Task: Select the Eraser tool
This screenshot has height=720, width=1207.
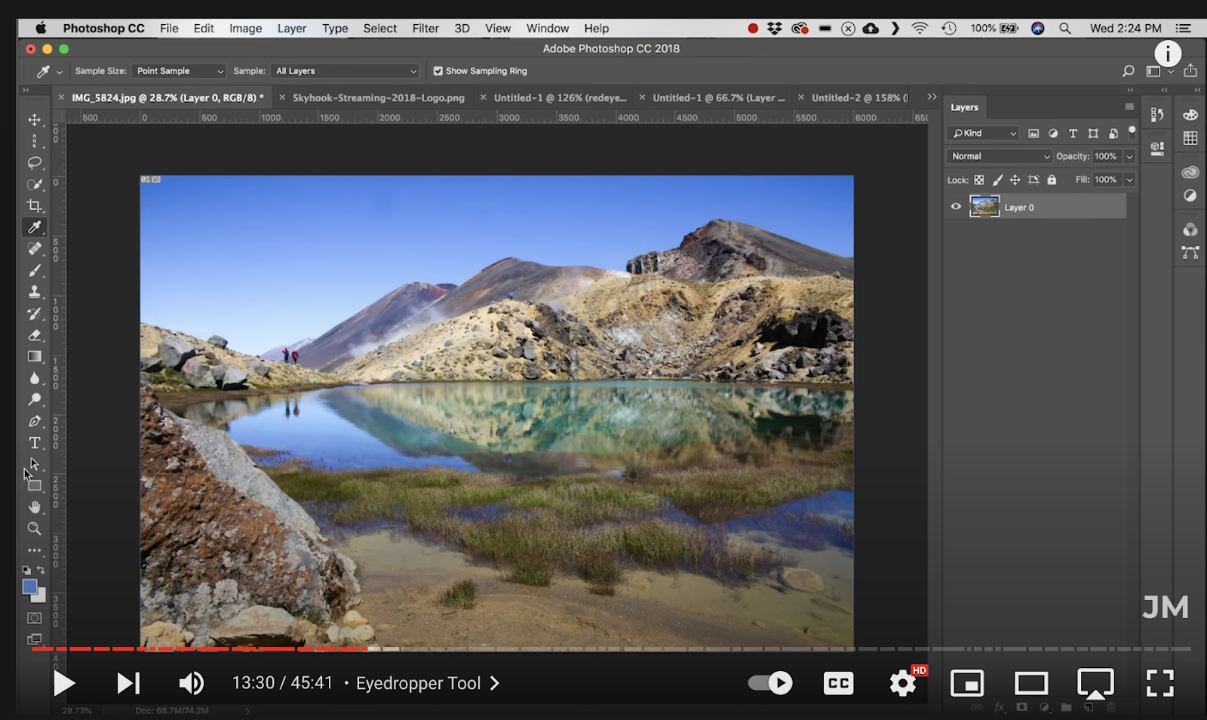Action: (35, 335)
